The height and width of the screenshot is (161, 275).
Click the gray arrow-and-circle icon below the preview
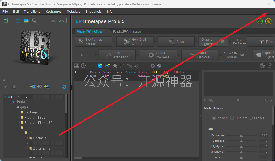click(40, 87)
